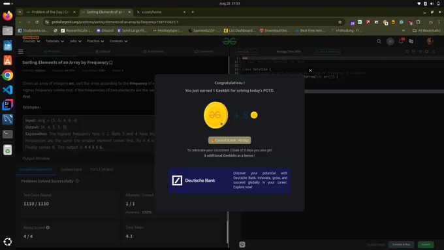Click the GeeksforGeeks logo in header

(x=229, y=41)
